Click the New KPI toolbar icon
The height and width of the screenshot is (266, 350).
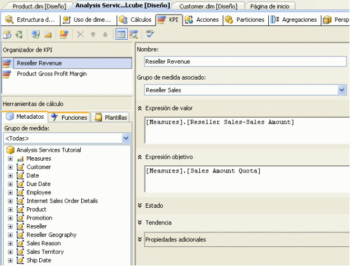click(x=64, y=34)
